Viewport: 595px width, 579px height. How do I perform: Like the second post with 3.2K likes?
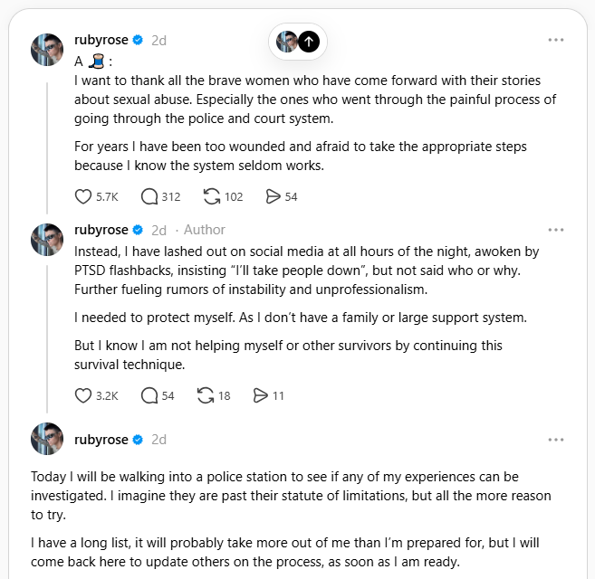tap(83, 395)
